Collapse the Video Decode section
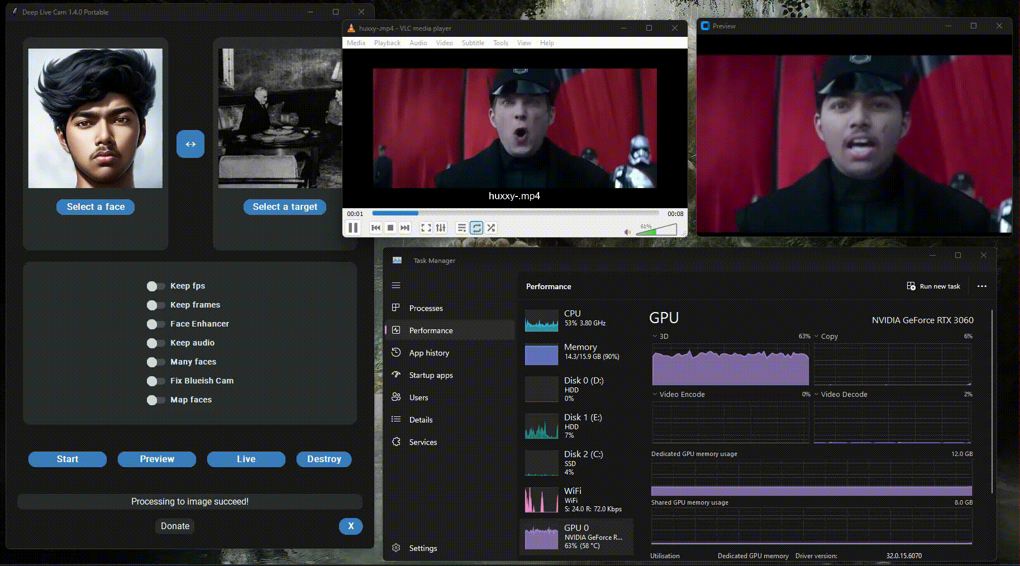This screenshot has width=1020, height=566. coord(817,394)
